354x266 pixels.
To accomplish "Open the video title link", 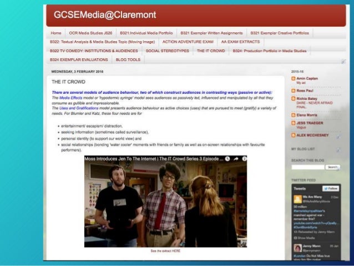I will pyautogui.click(x=154, y=159).
